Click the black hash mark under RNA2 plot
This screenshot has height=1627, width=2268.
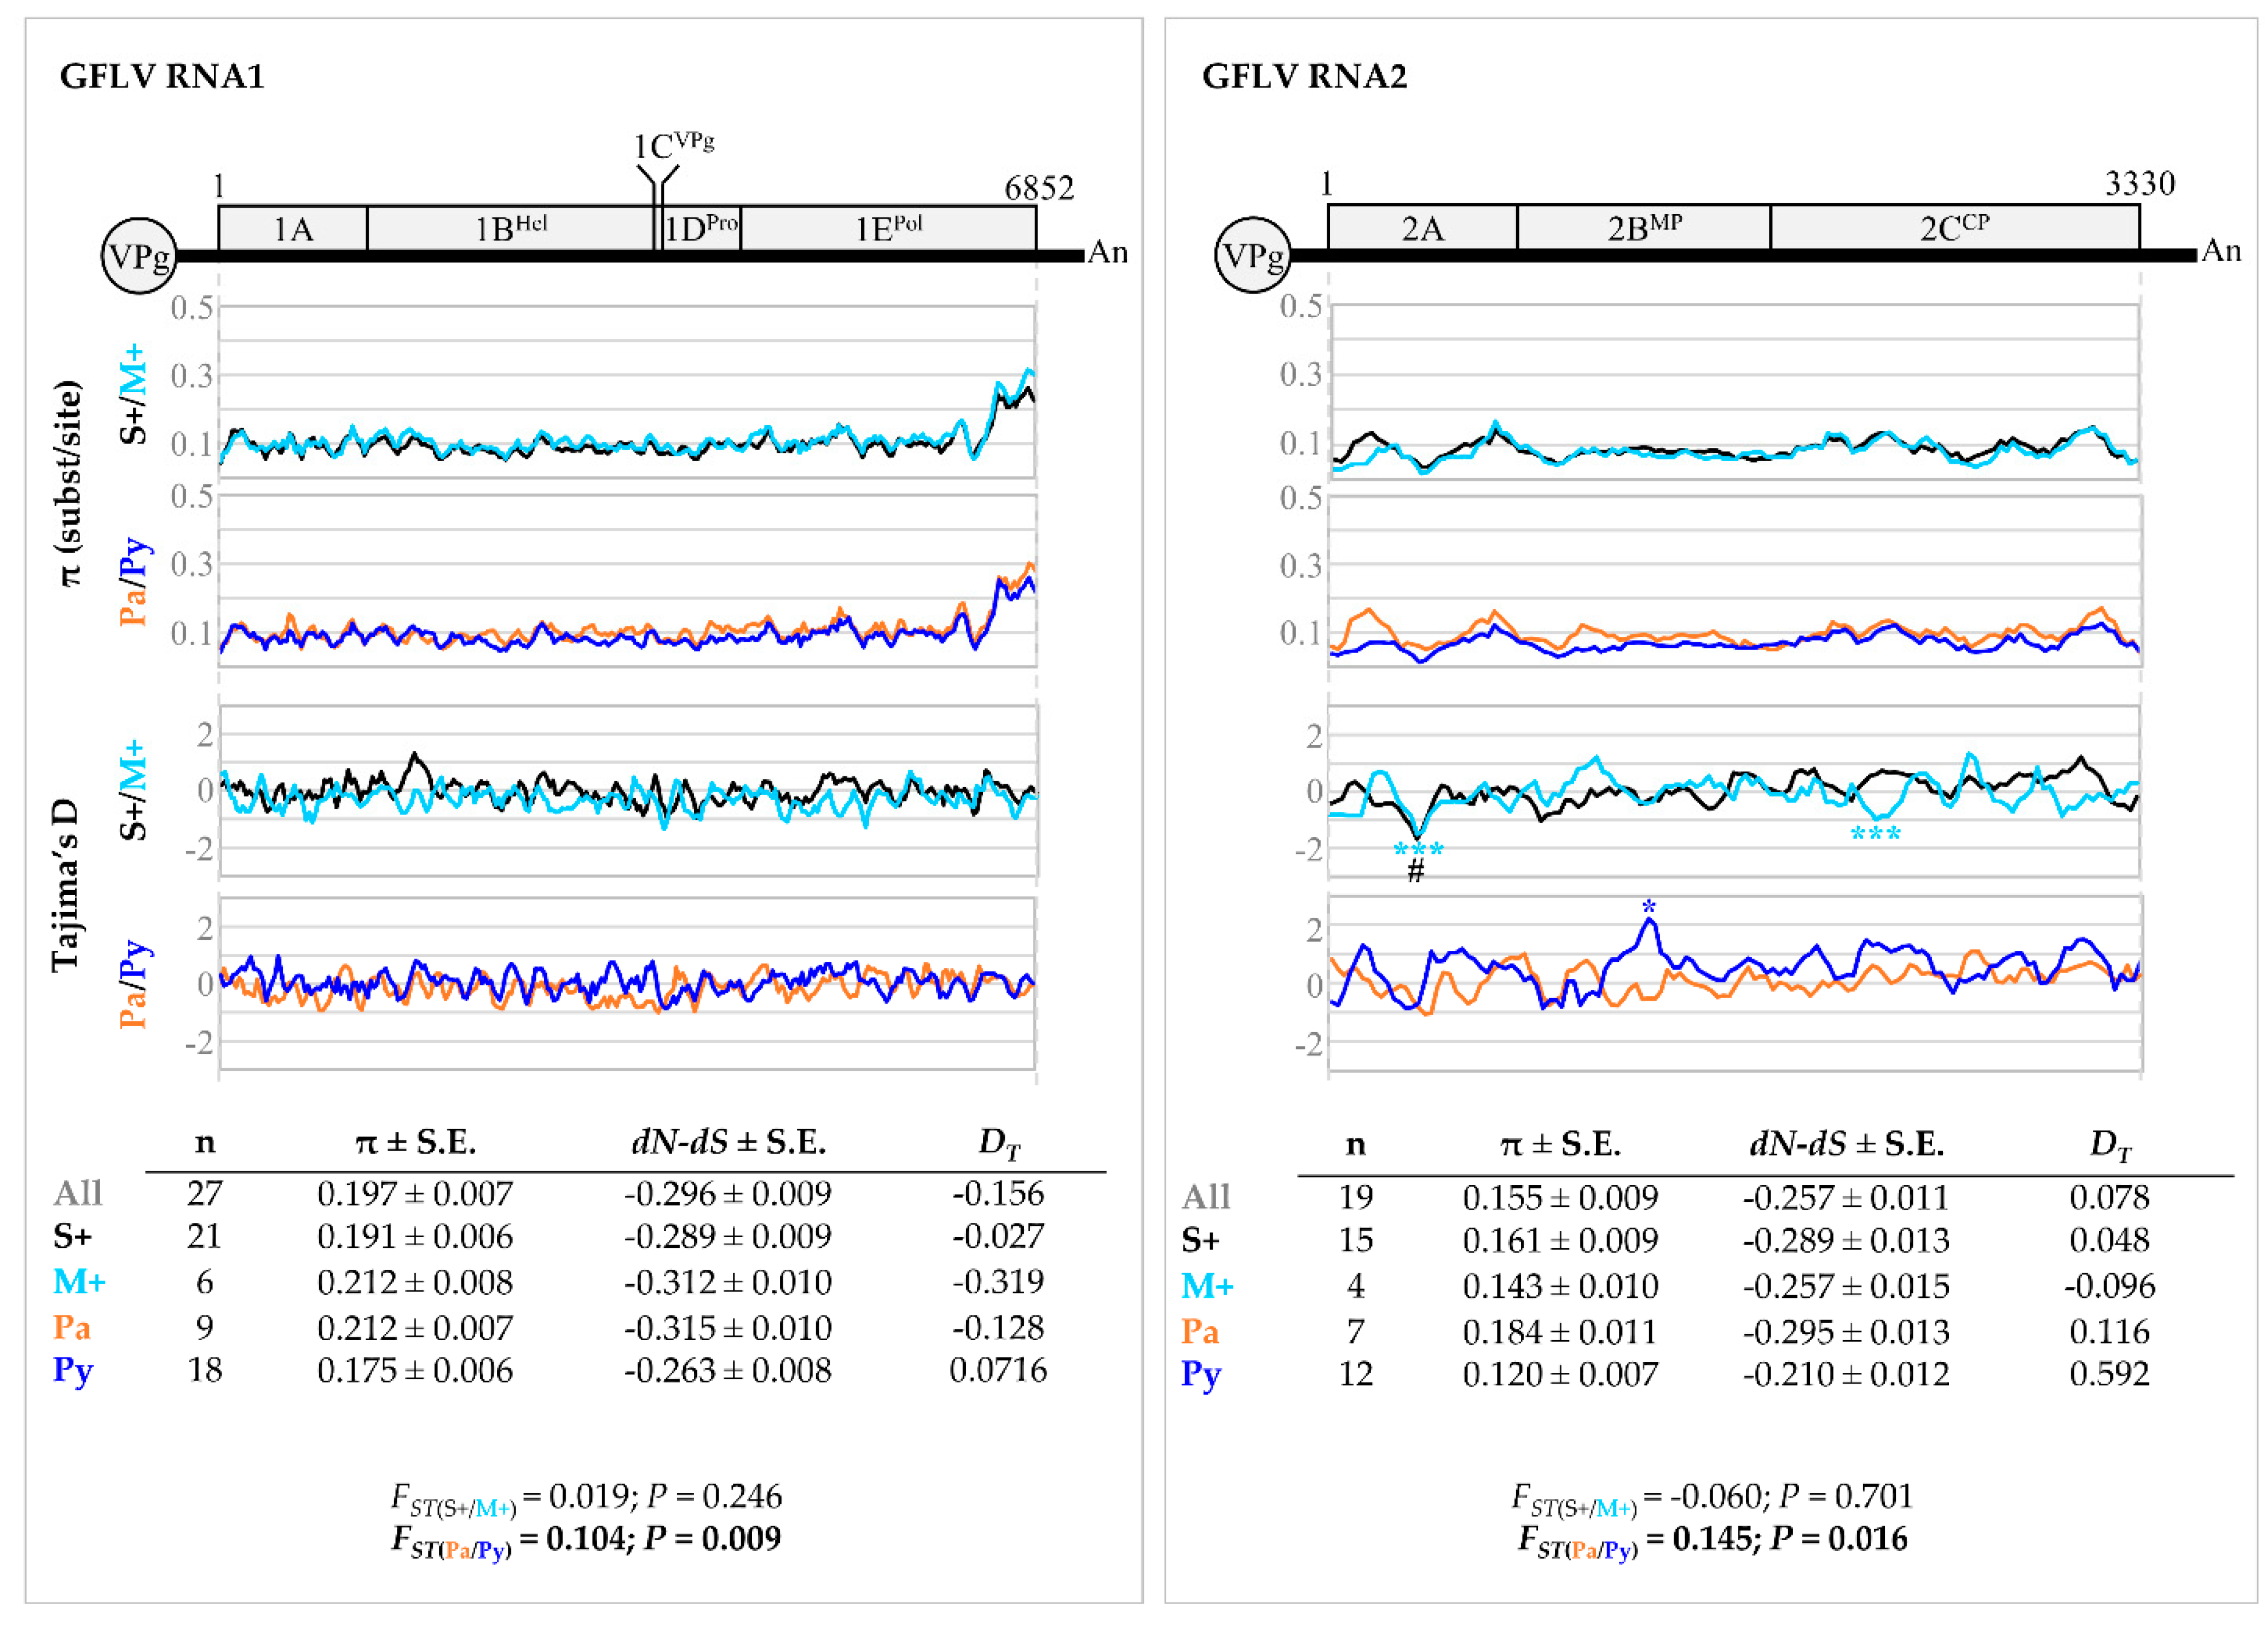point(1415,871)
